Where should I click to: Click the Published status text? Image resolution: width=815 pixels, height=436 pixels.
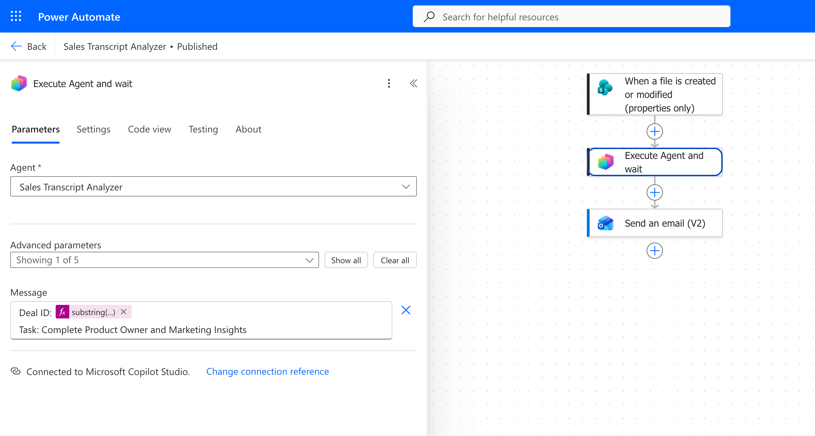pyautogui.click(x=197, y=46)
